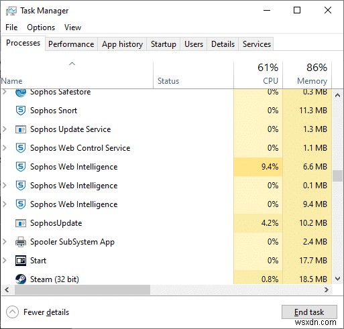The width and height of the screenshot is (344, 329).
Task: Click the Spooler SubSystem App printer icon
Action: pos(21,242)
